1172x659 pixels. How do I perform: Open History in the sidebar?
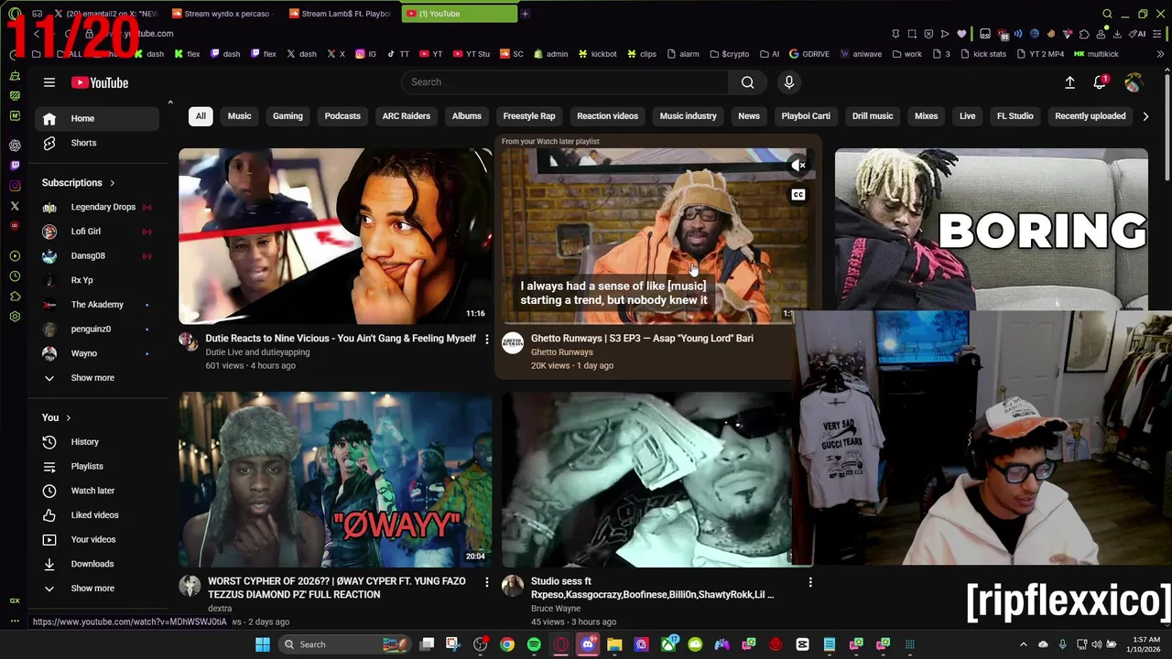click(x=96, y=442)
